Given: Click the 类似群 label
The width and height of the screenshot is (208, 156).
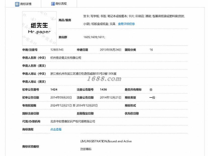Looking at the screenshot, I should coord(63,37).
